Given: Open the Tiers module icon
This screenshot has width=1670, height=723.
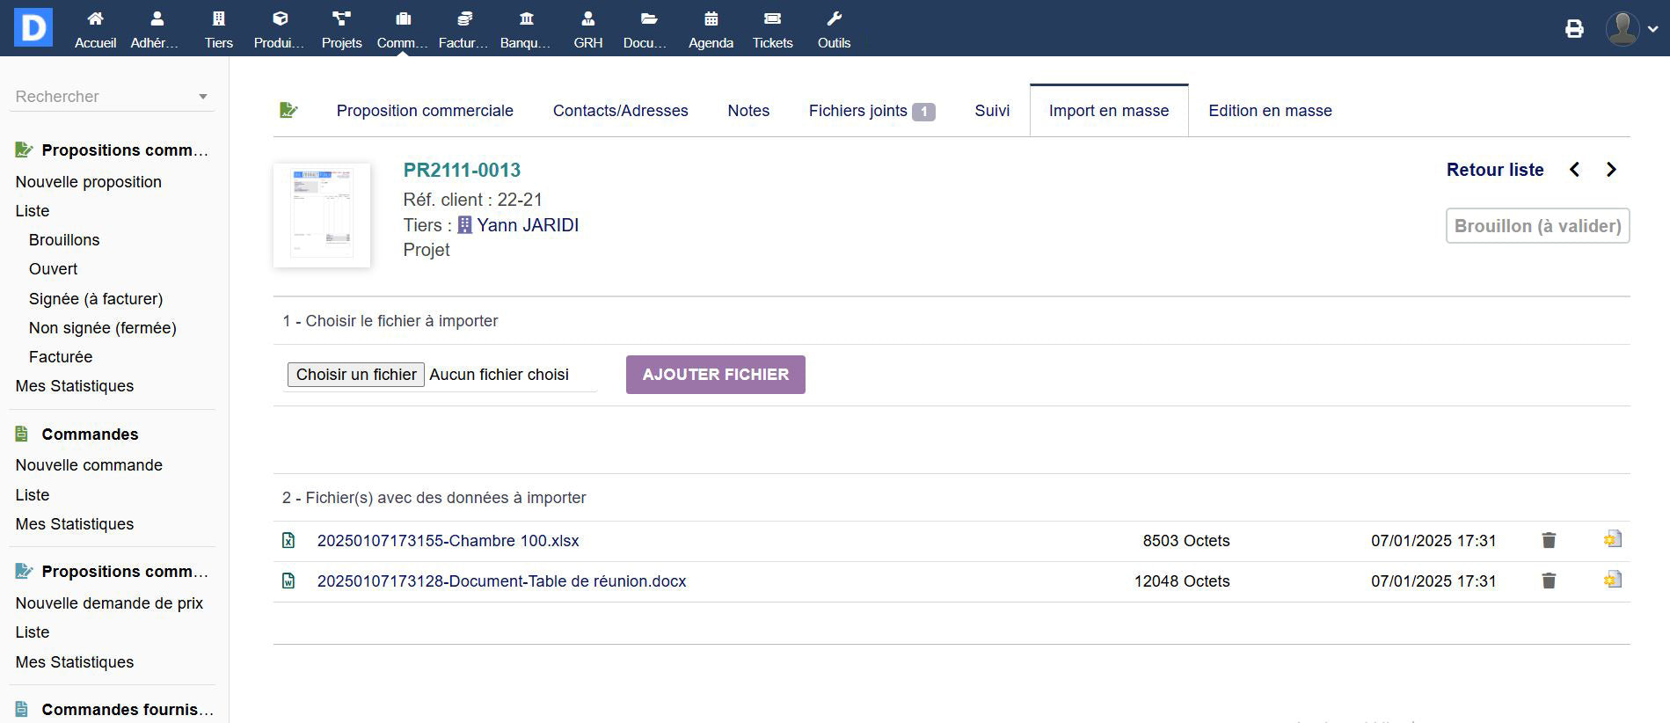Looking at the screenshot, I should 218,19.
